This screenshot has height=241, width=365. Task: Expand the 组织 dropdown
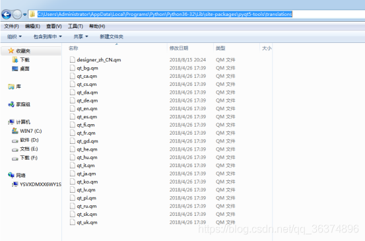[15, 36]
